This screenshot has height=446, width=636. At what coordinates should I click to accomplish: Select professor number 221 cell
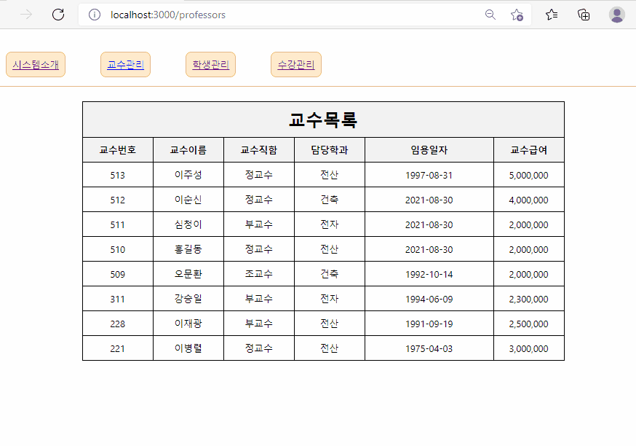(118, 348)
